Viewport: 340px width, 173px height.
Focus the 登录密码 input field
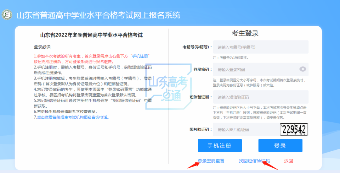[x=261, y=69]
